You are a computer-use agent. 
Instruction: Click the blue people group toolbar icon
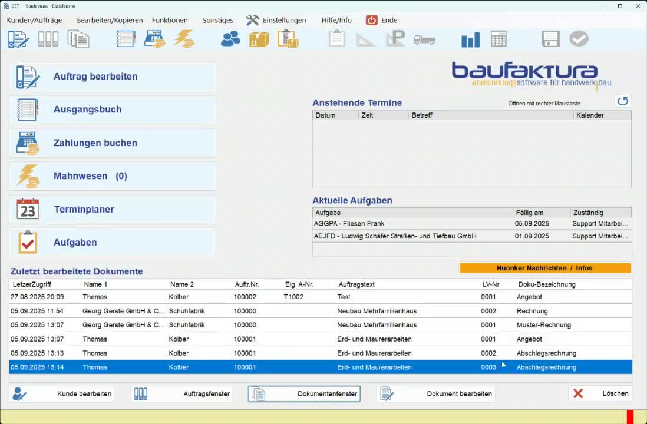(x=230, y=39)
